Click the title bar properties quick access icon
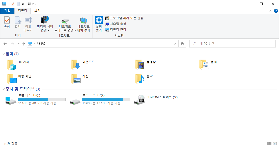 [13, 4]
